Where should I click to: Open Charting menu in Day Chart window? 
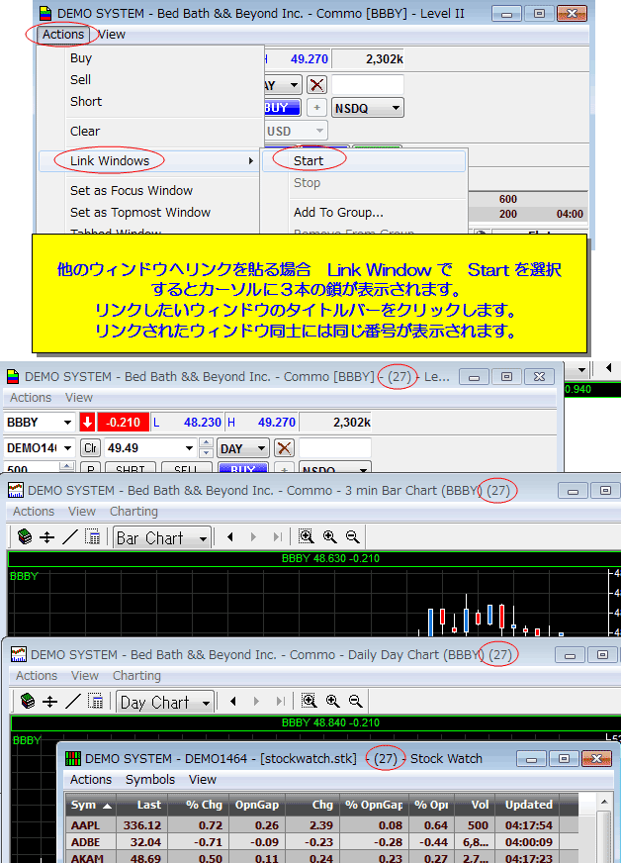click(136, 675)
